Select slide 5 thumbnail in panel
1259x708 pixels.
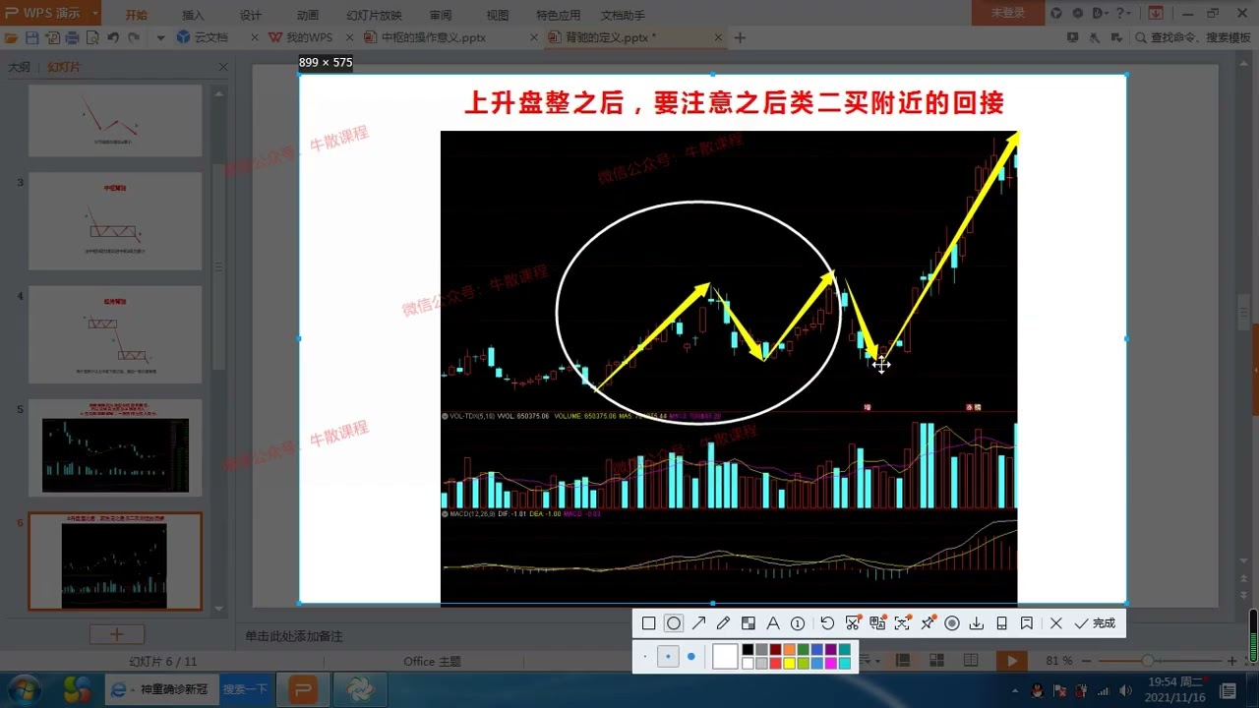click(115, 447)
